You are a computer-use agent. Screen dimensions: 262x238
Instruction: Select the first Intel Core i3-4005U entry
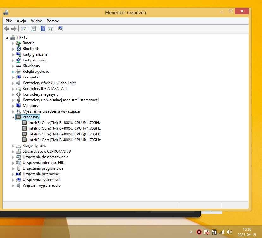click(64, 123)
